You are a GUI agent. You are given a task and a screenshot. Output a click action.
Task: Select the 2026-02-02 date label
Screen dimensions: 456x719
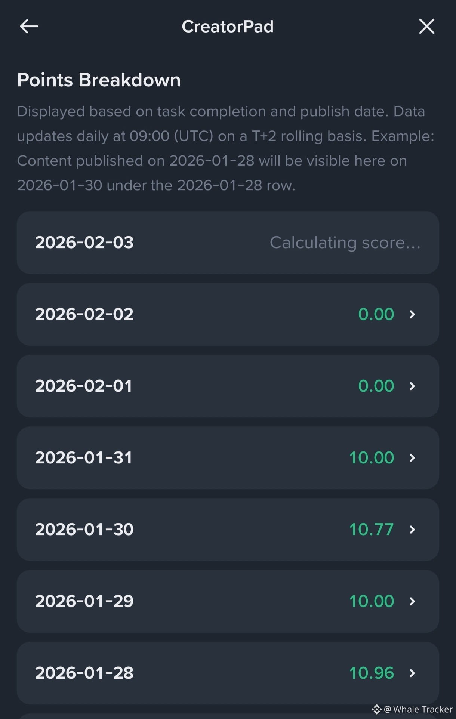(84, 314)
